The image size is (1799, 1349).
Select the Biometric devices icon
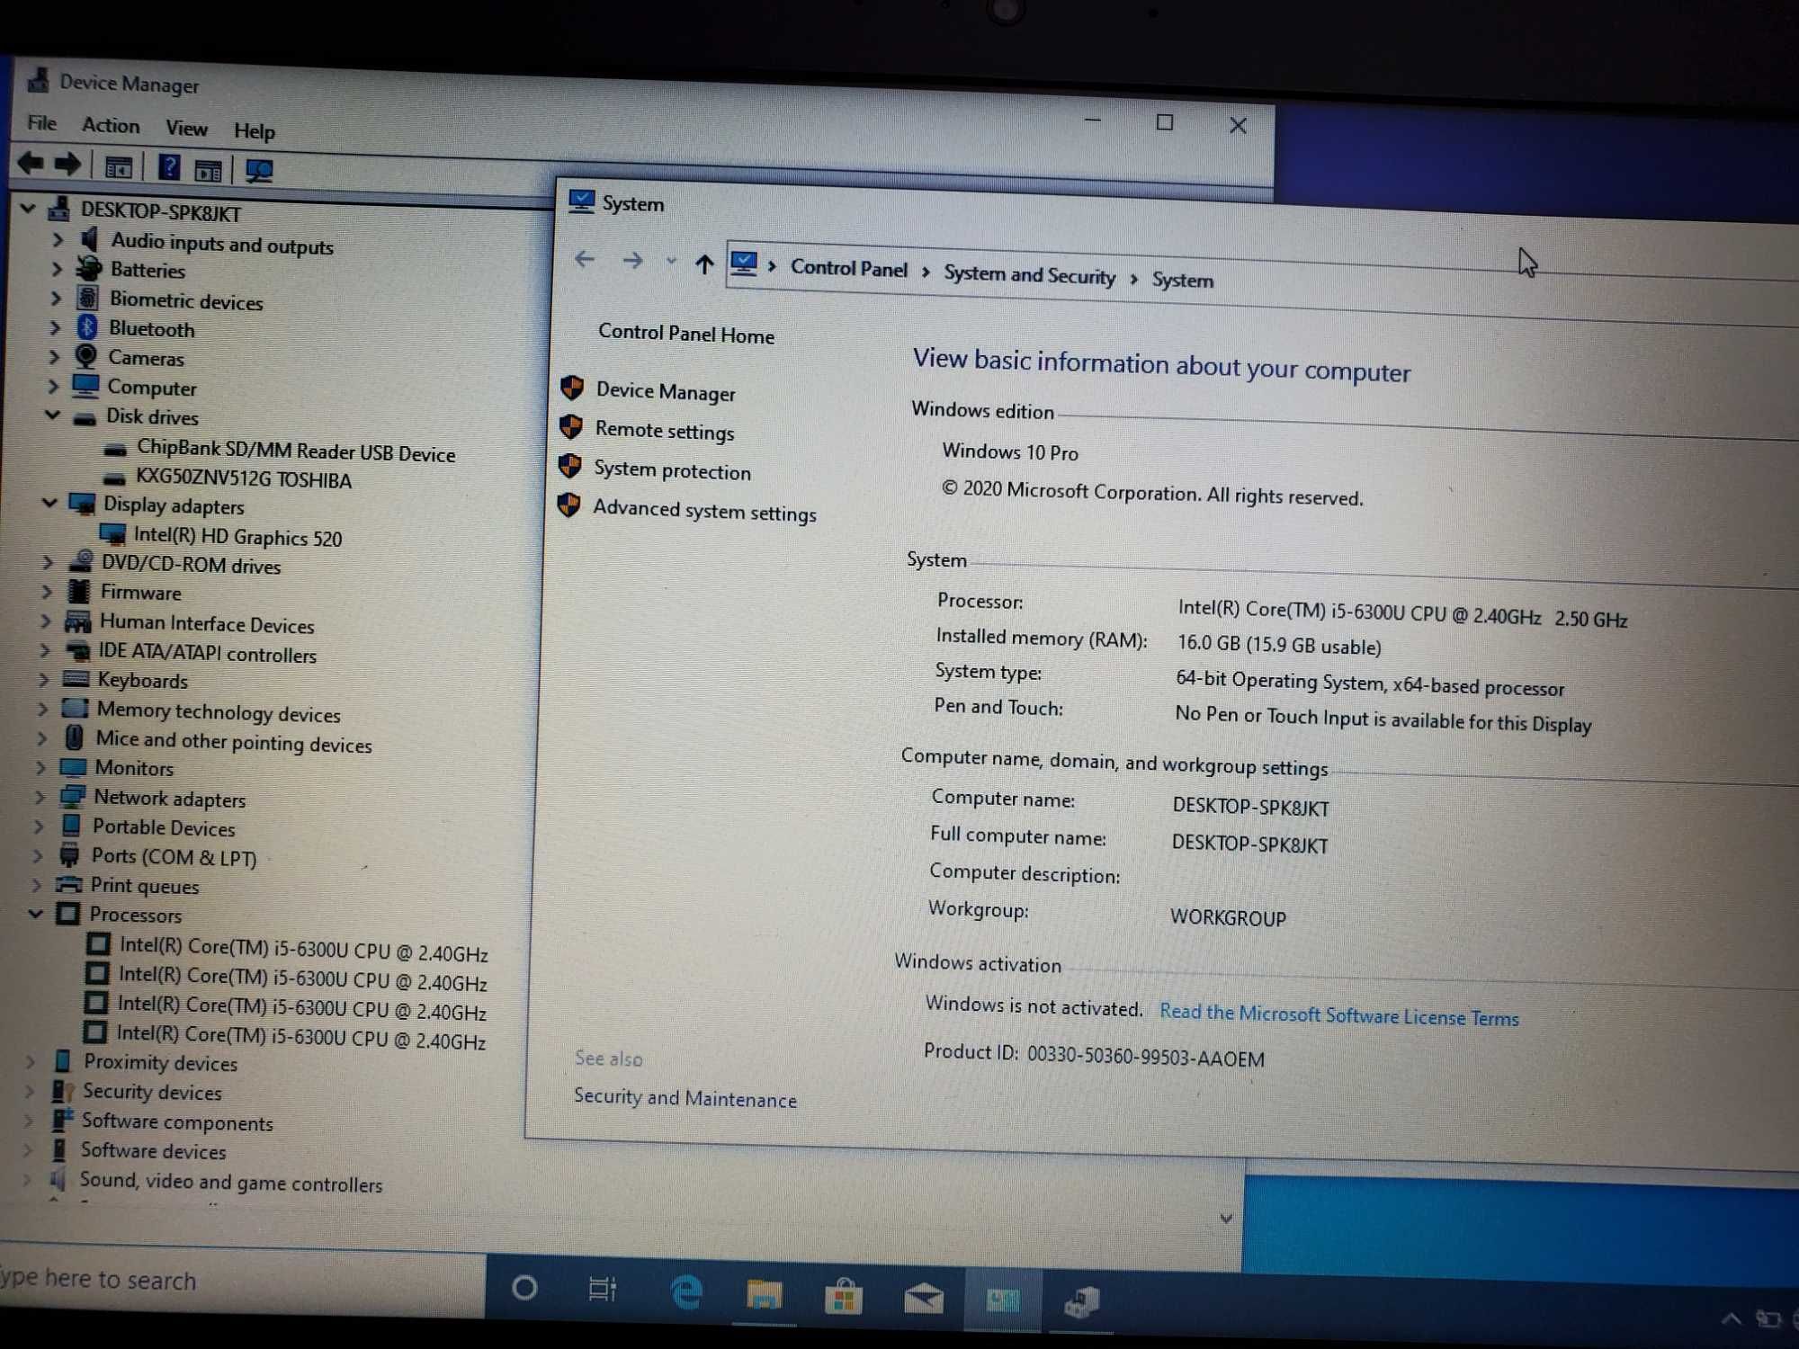(x=87, y=298)
